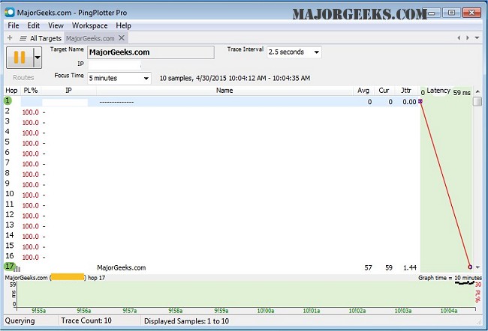The height and width of the screenshot is (331, 488).
Task: Select hop 2 row with 100.0 loss
Action: (212, 112)
